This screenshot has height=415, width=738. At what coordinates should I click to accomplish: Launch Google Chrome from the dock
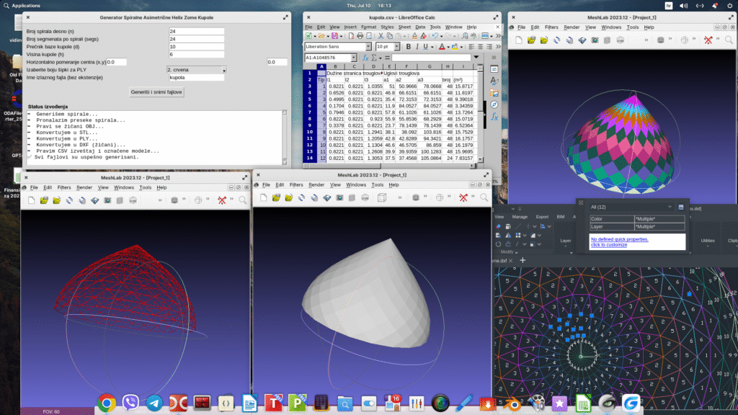point(107,403)
